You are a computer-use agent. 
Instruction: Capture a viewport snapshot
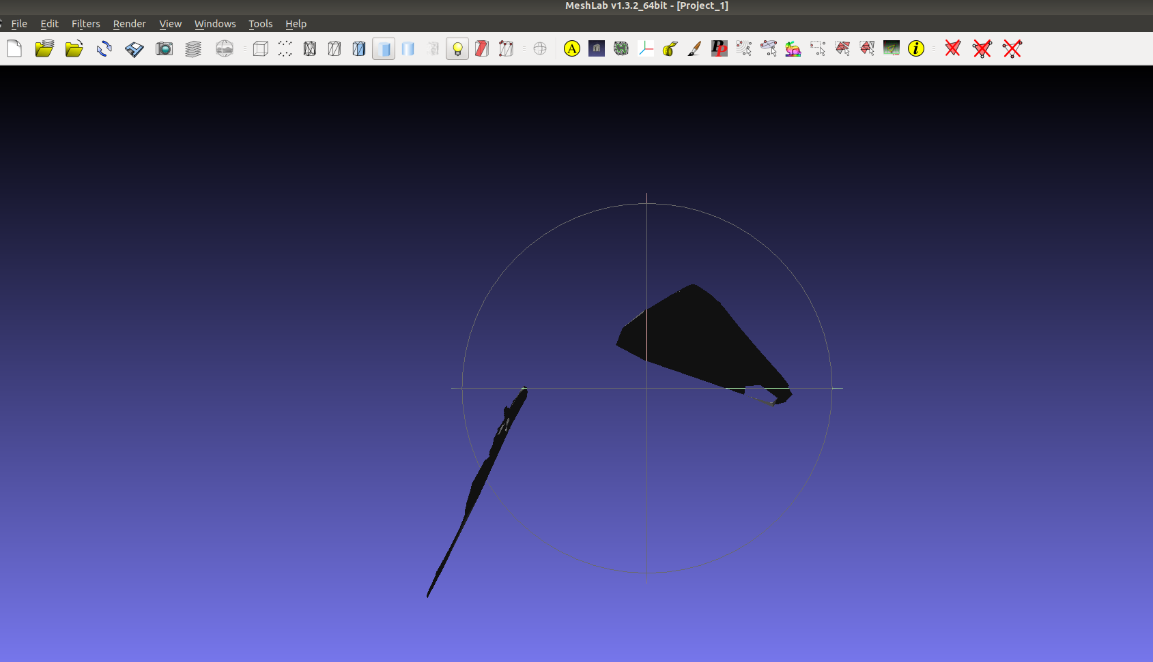pyautogui.click(x=164, y=48)
